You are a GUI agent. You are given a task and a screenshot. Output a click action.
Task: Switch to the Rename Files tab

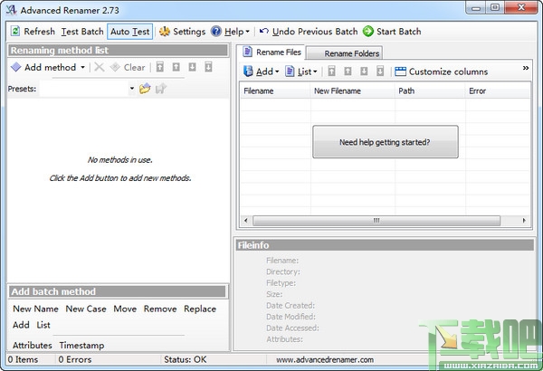[x=271, y=52]
